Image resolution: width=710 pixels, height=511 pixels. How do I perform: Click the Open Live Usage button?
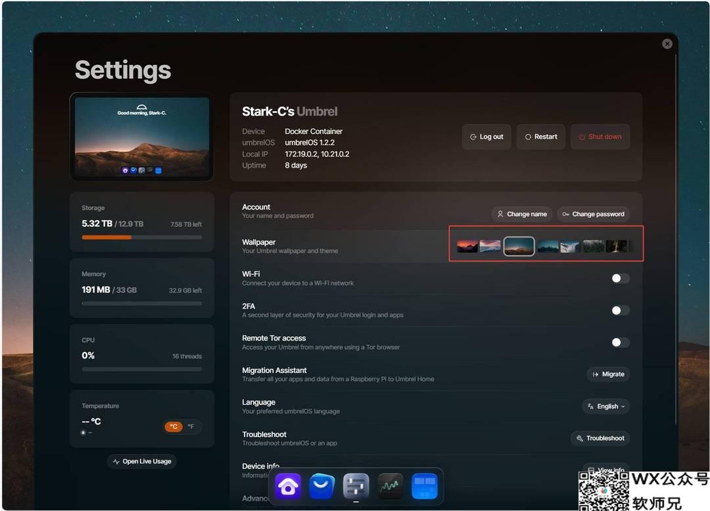tap(142, 461)
